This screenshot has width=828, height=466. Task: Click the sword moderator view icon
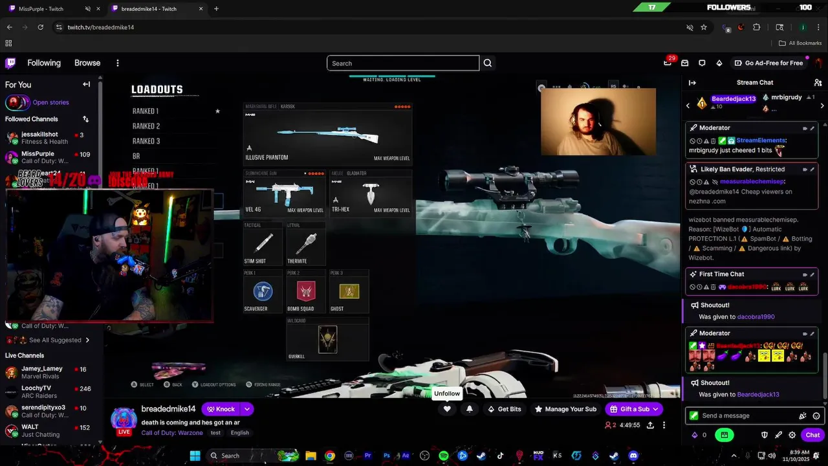tap(778, 435)
